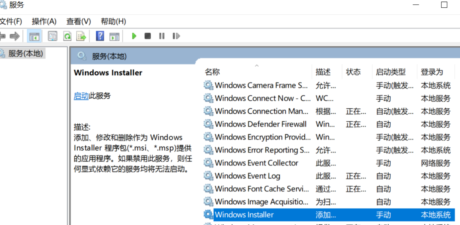Click the green Start Service play icon

(134, 36)
